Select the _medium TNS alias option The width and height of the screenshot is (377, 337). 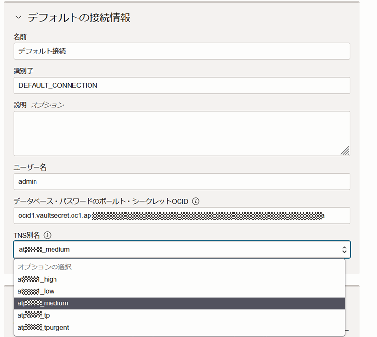tap(180, 303)
